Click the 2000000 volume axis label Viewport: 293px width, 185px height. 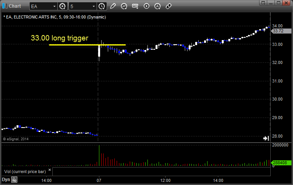point(280,145)
